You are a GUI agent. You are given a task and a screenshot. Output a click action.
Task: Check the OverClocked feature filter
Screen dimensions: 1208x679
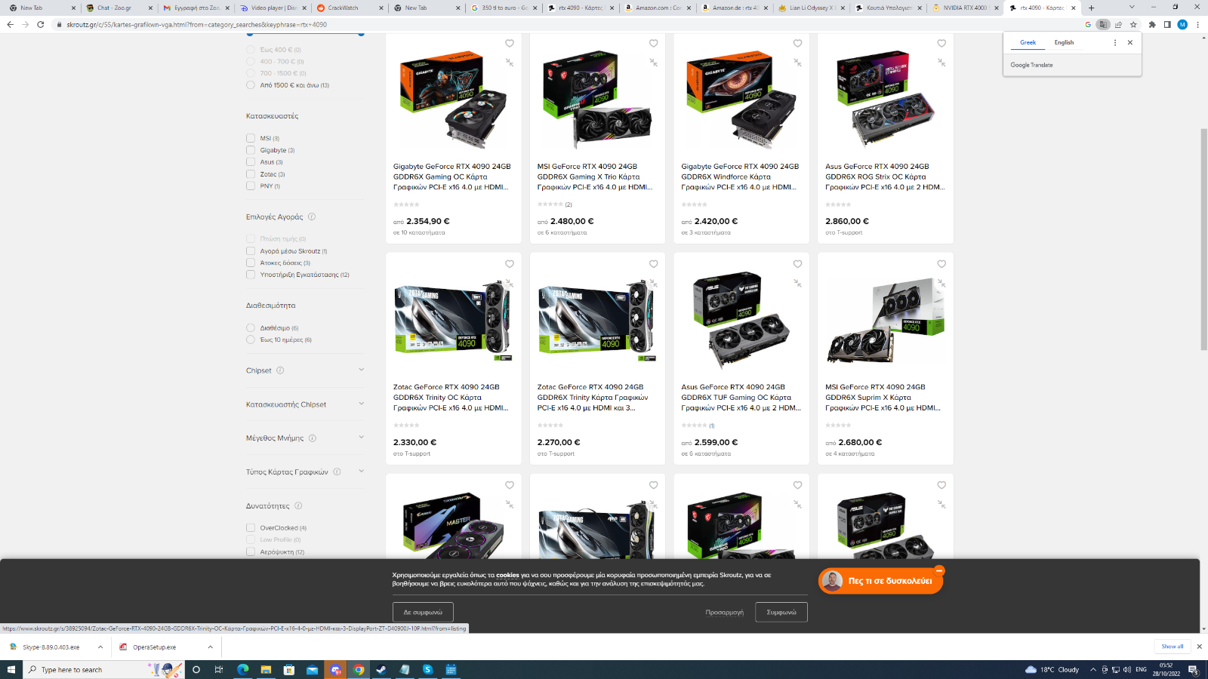251,528
